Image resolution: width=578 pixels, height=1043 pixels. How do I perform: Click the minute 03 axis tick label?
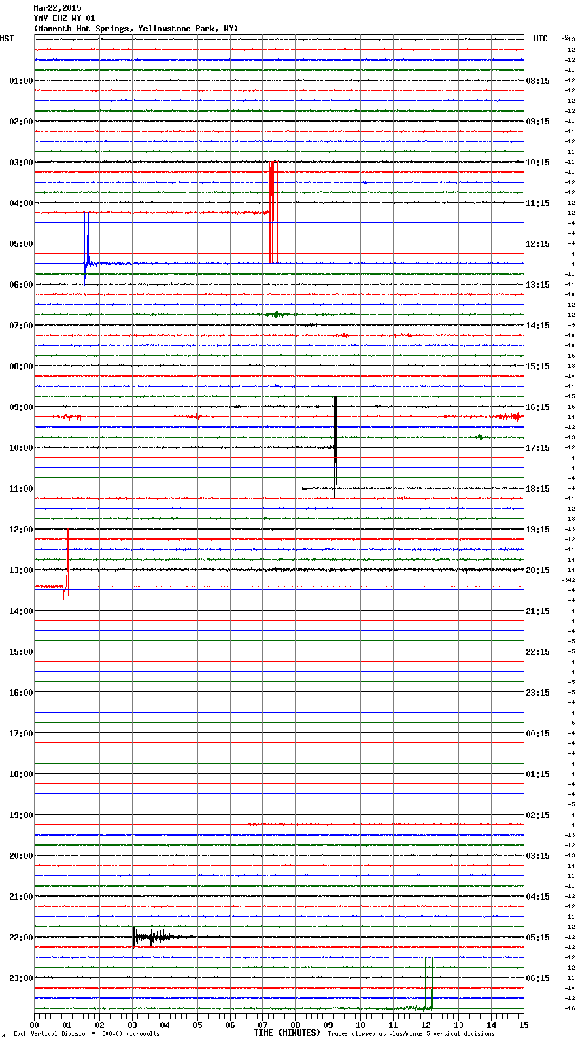[132, 1025]
